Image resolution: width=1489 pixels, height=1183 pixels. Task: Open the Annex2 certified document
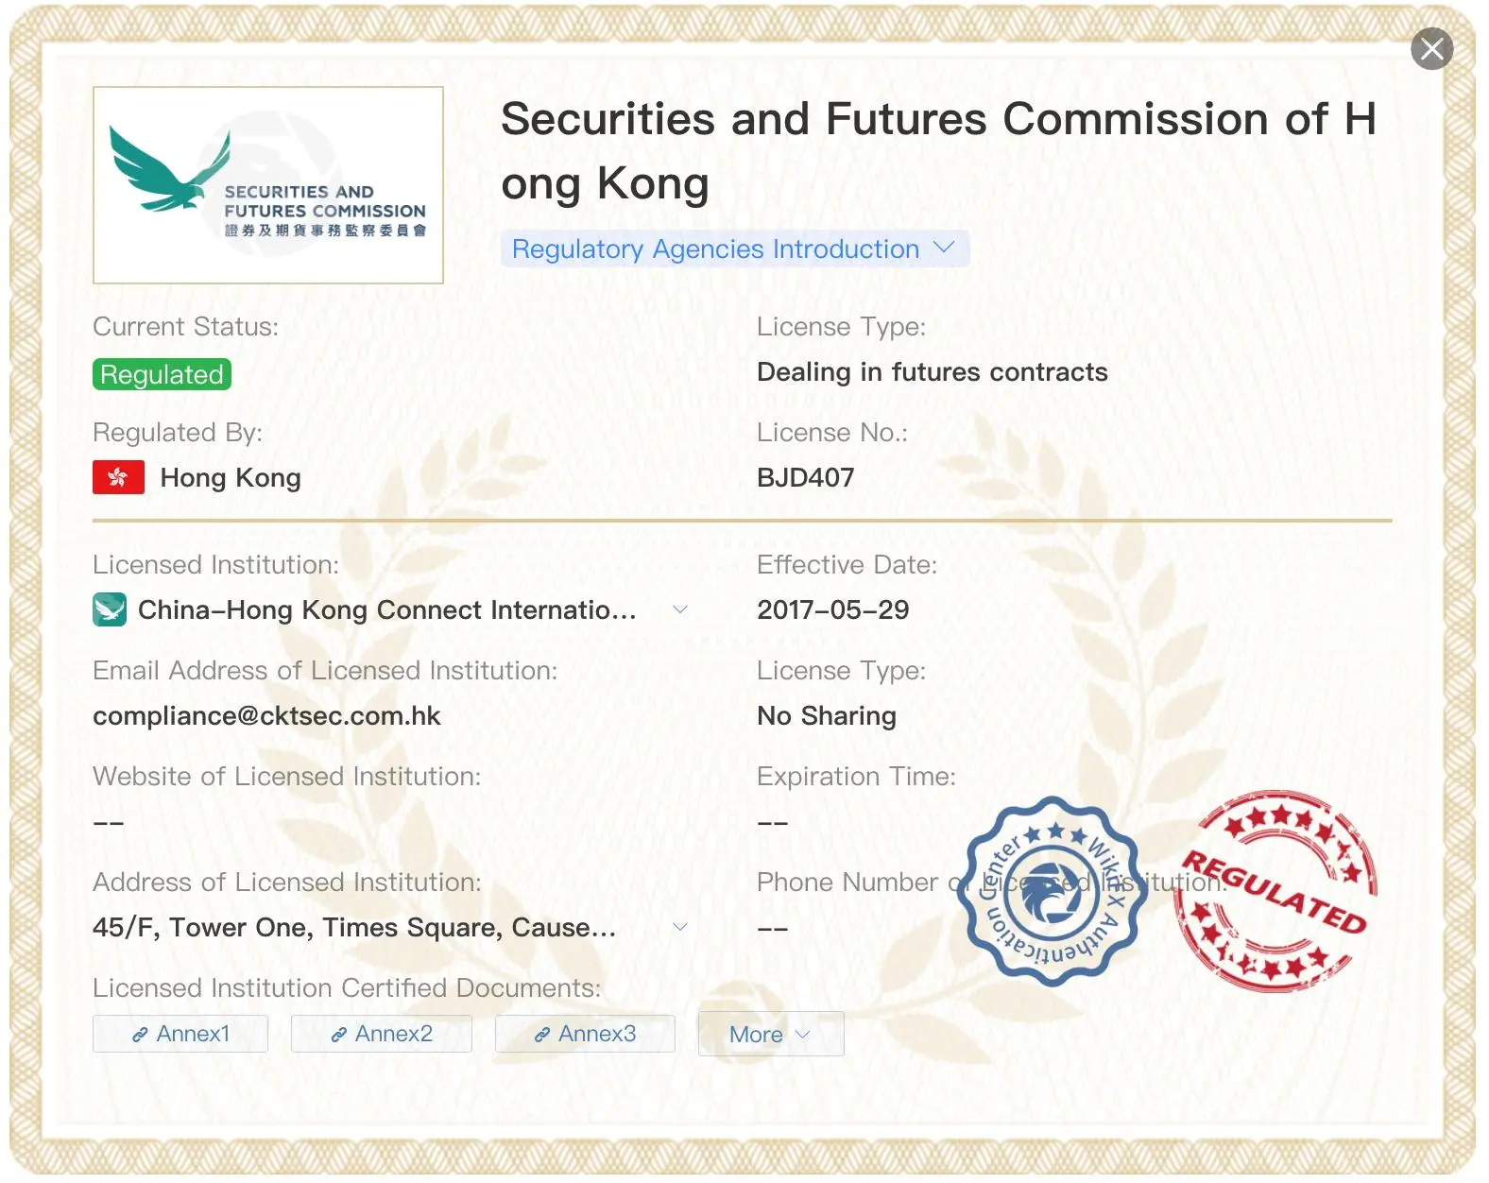[x=382, y=1034]
